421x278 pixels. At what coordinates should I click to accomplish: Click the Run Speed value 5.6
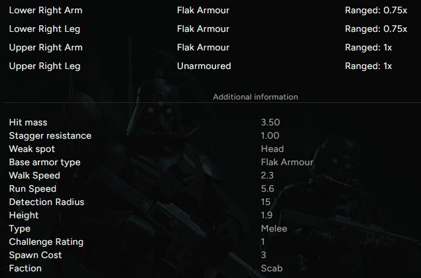268,189
